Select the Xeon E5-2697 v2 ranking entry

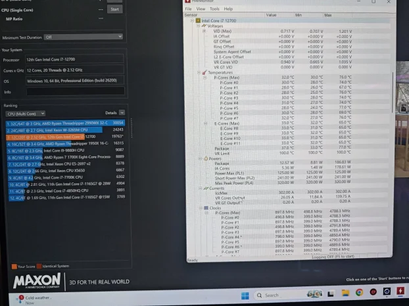tap(66, 164)
